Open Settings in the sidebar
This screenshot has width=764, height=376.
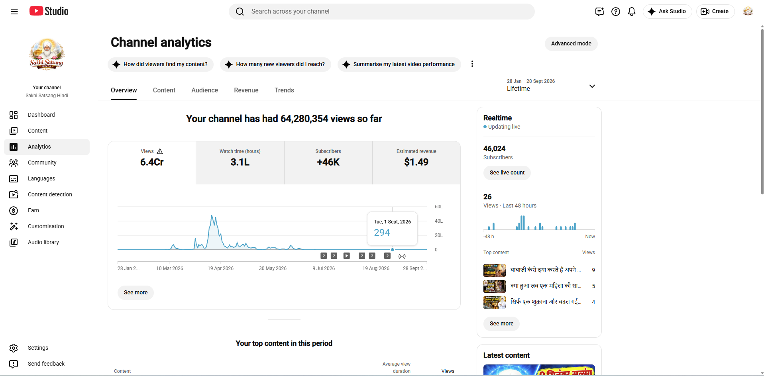47,348
